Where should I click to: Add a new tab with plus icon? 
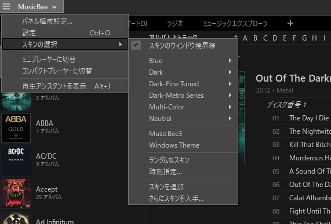(290, 23)
